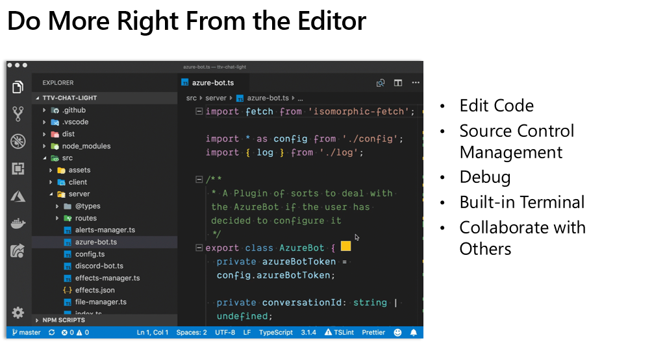
Task: Select the TypeScript language mode
Action: point(275,333)
